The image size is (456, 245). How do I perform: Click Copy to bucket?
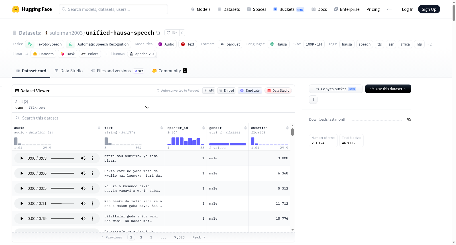click(336, 89)
